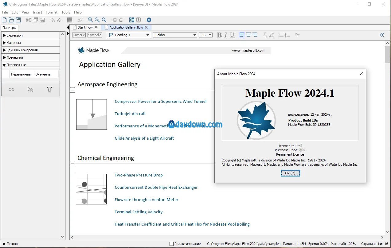Paste using the toolbar icon
The image size is (391, 248).
(42, 20)
